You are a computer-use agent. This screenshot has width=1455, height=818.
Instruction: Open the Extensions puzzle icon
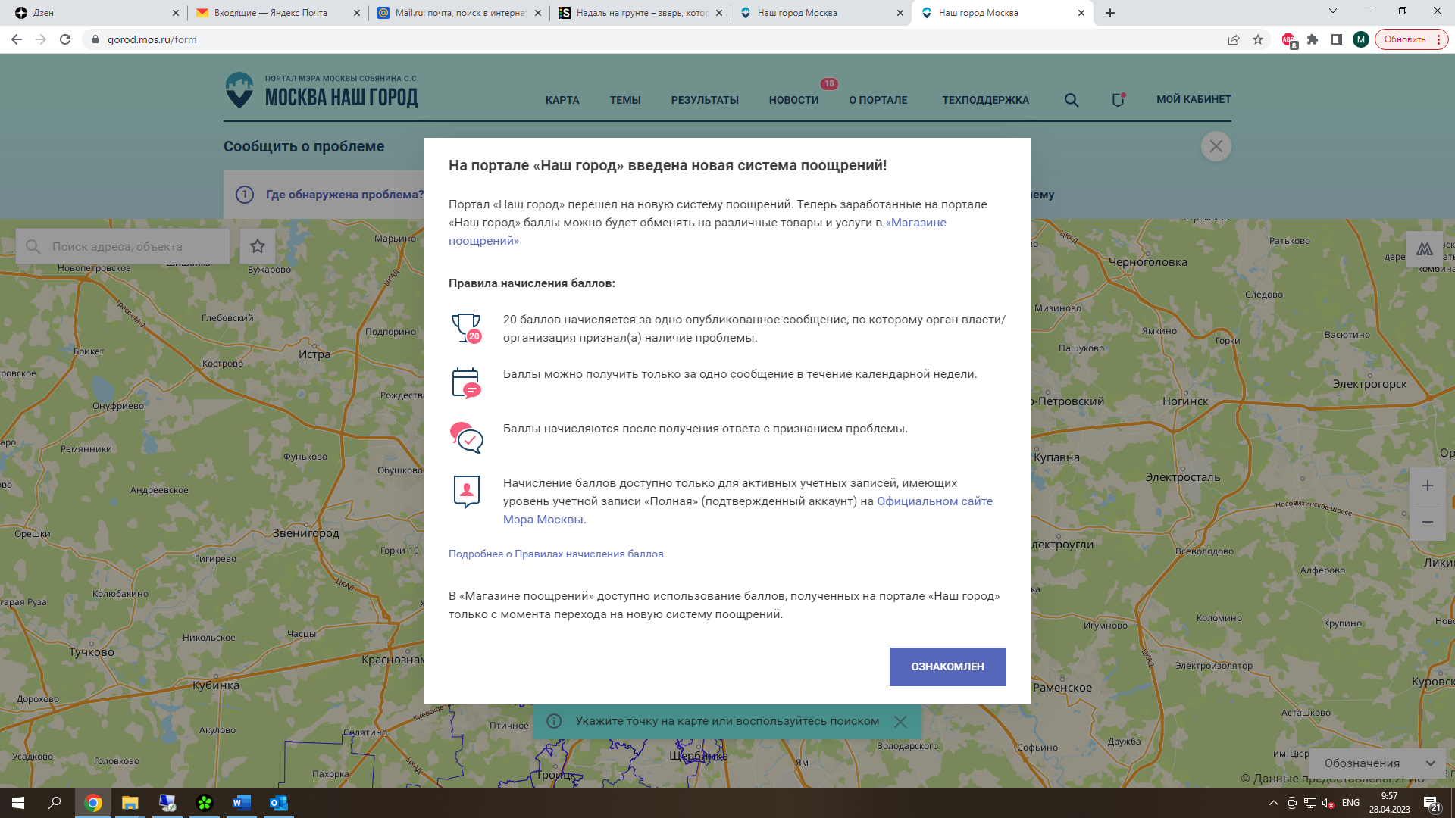click(x=1313, y=39)
